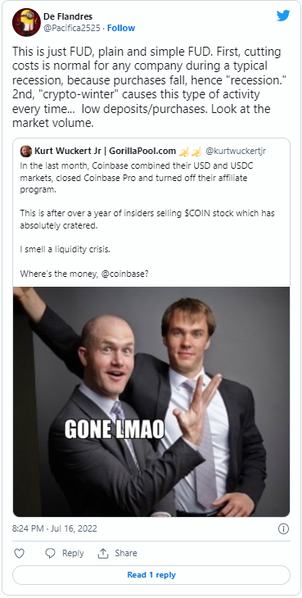Open the tweet info circle icon
Image resolution: width=302 pixels, height=598 pixels.
click(283, 529)
